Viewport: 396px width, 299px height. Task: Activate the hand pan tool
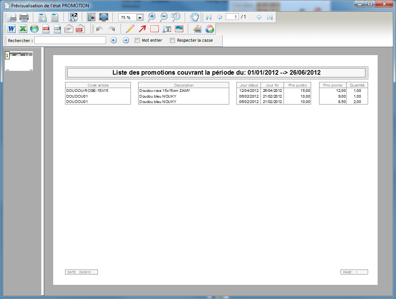tap(195, 17)
